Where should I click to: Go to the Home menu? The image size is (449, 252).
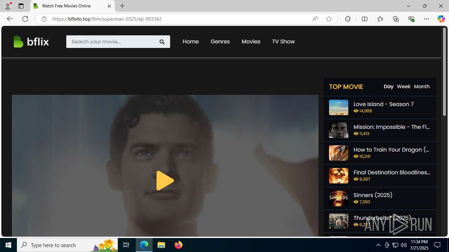[x=190, y=42]
